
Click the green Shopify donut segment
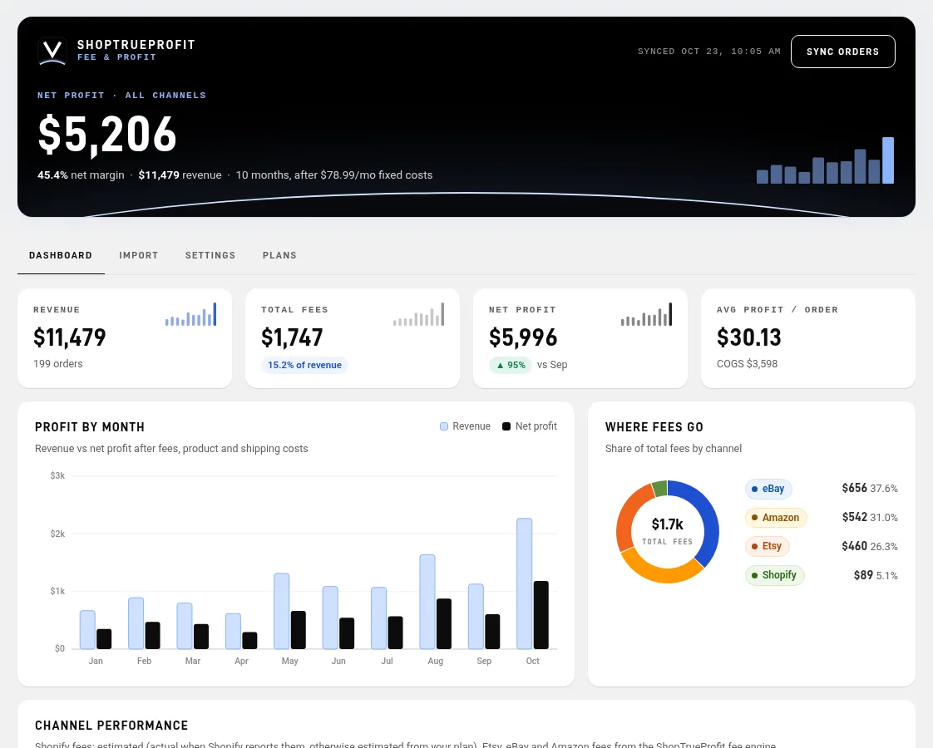coord(660,489)
